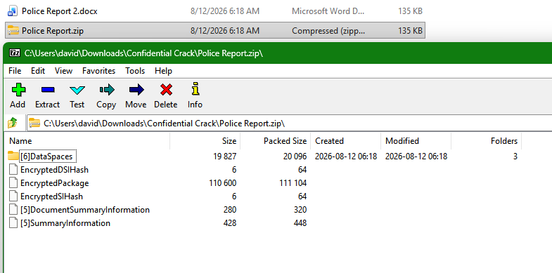Select the EncryptedPackage file name
Image resolution: width=552 pixels, height=273 pixels.
pyautogui.click(x=55, y=183)
